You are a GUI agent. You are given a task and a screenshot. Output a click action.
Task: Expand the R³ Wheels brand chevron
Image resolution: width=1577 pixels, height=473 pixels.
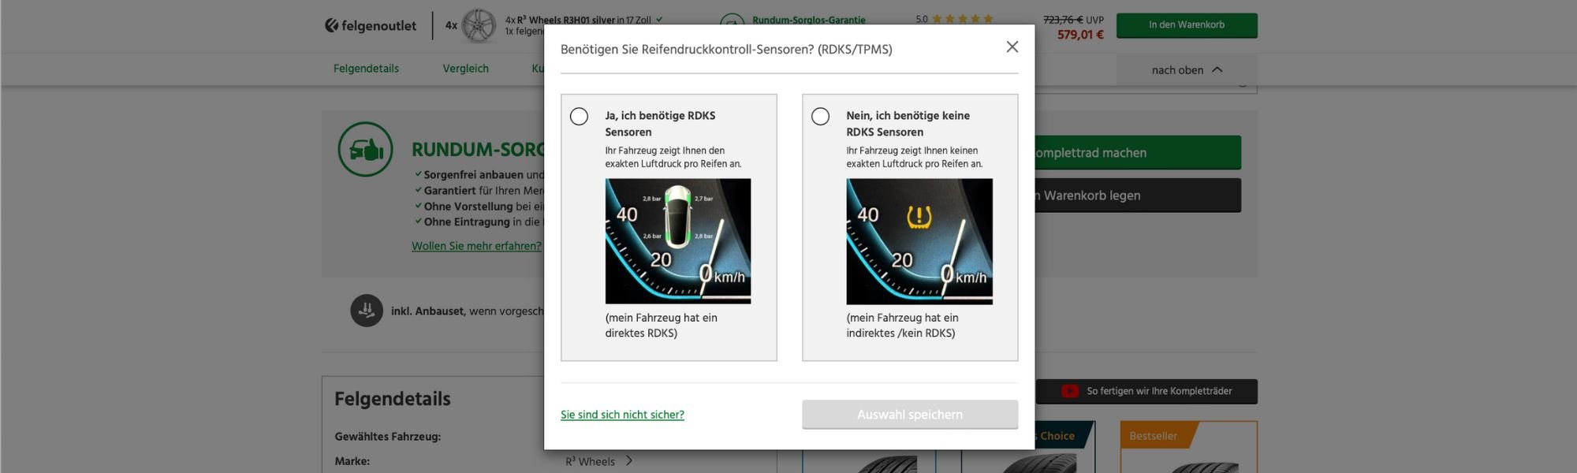pos(628,461)
